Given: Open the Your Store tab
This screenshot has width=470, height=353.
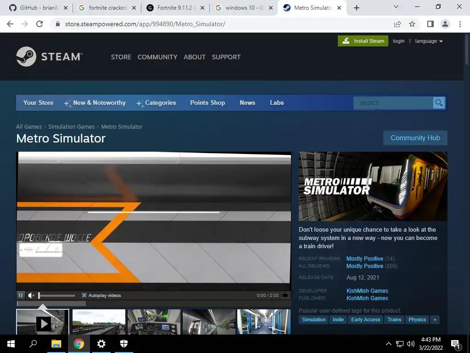Looking at the screenshot, I should [x=39, y=102].
